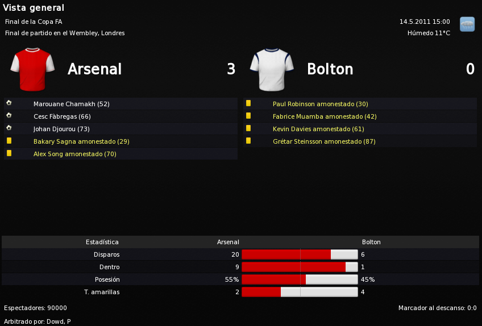Click Bolton's white shirt icon
The image size is (482, 326).
click(x=272, y=69)
